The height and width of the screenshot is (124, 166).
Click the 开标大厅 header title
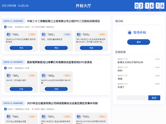(x=83, y=6)
